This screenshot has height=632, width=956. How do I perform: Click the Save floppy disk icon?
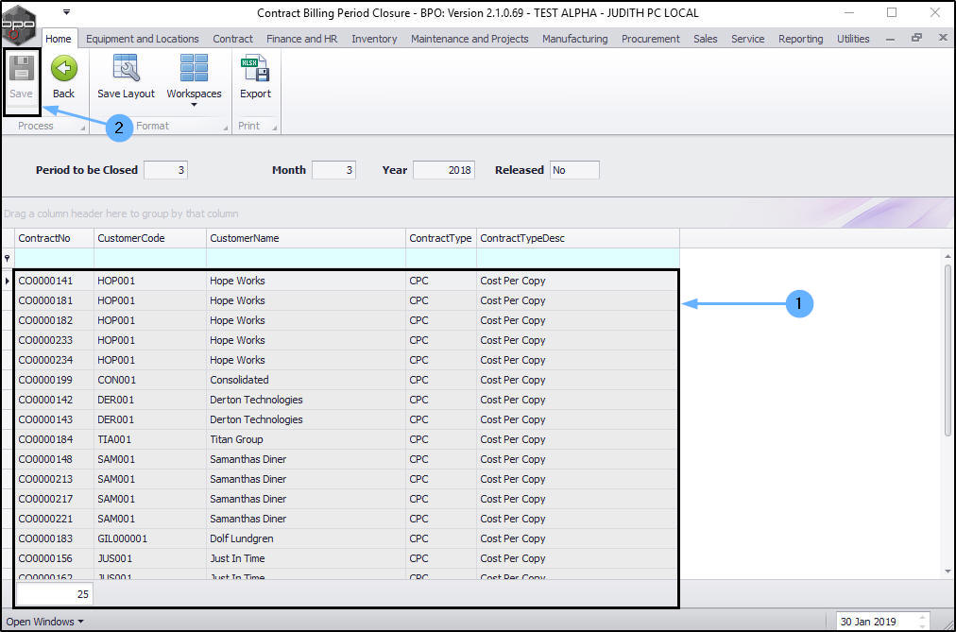pos(21,69)
